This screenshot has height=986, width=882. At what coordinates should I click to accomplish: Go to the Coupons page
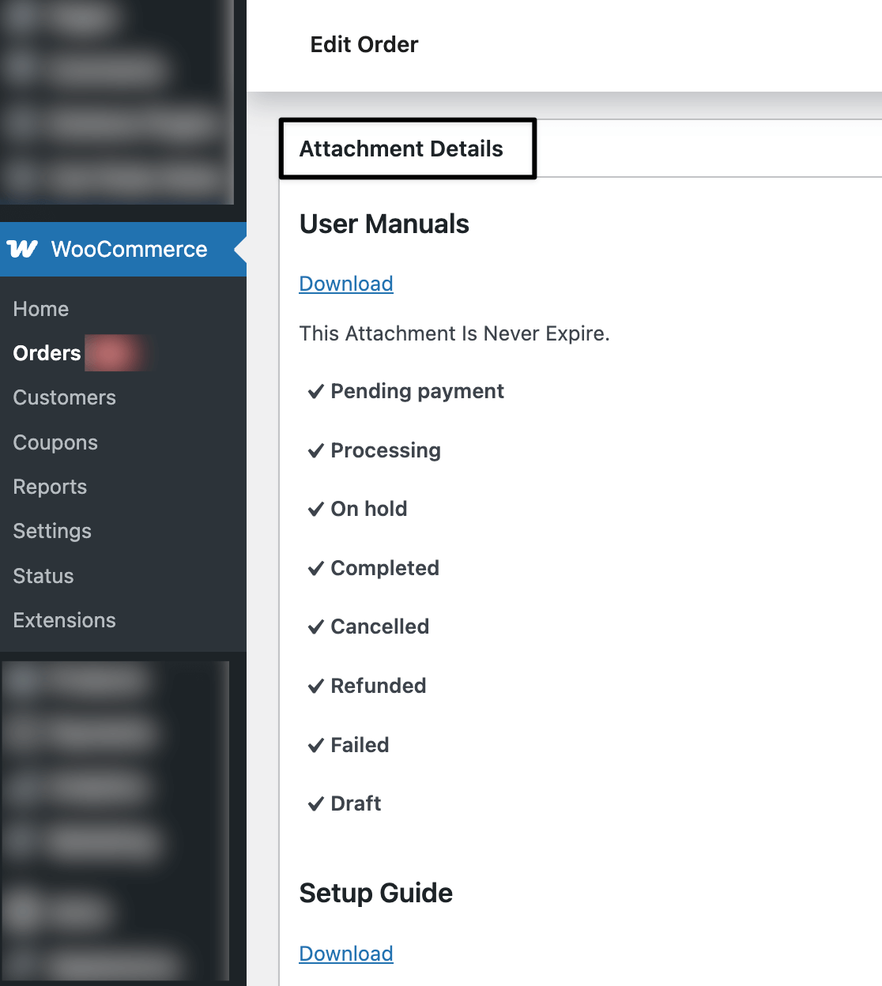55,442
